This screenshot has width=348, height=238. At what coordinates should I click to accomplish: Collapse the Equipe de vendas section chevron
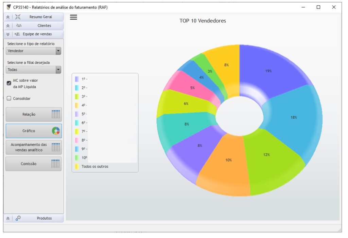[x=8, y=34]
